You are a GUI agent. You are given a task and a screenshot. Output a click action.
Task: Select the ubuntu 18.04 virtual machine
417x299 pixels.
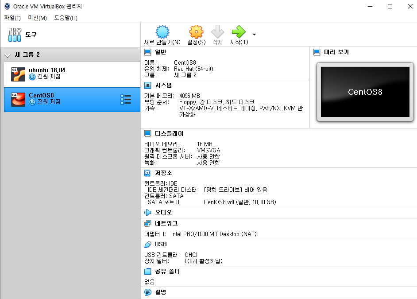coord(72,74)
